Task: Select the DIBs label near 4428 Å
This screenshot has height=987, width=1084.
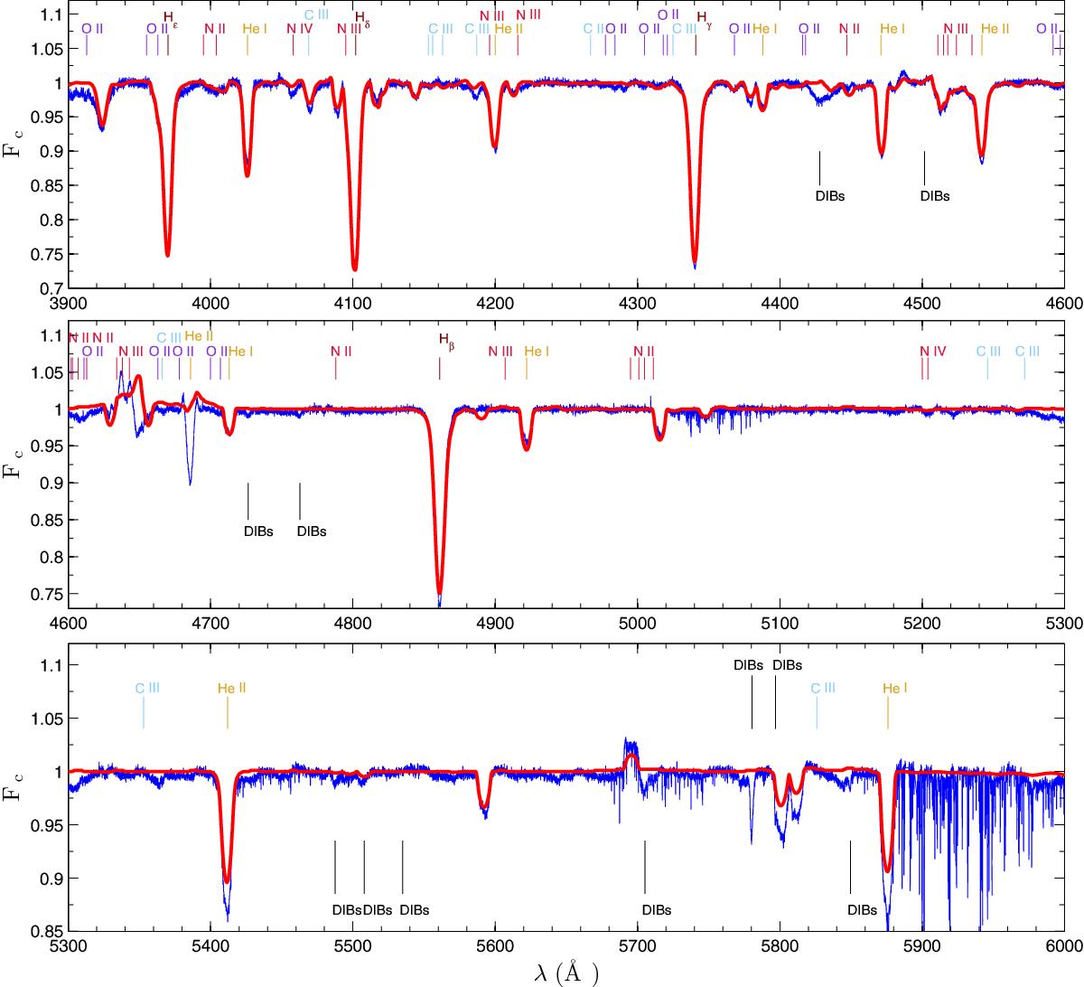Action: (x=829, y=194)
